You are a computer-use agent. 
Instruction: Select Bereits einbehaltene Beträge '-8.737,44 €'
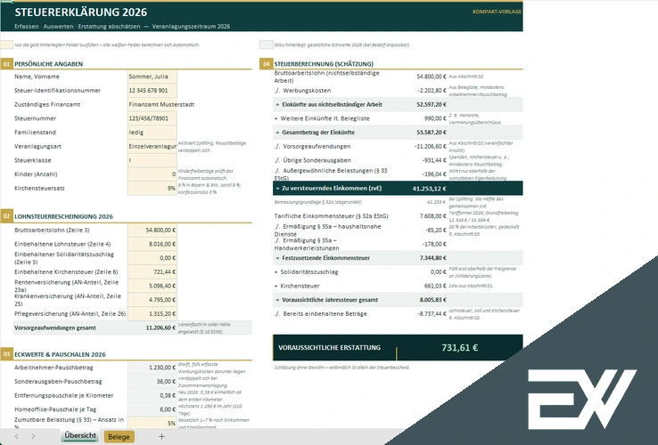[432, 314]
